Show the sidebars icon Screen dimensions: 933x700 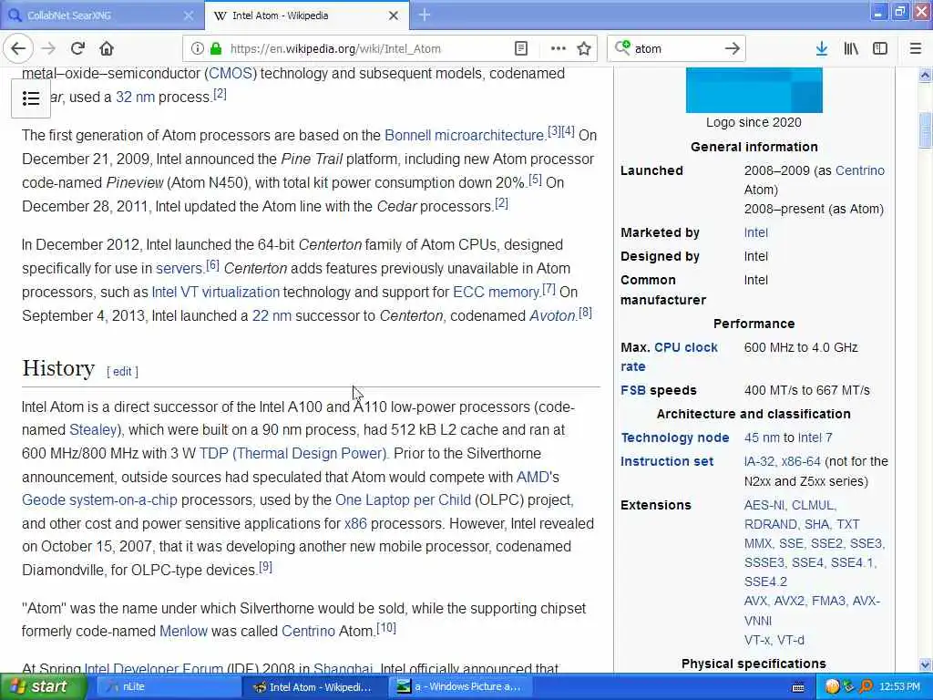point(880,49)
